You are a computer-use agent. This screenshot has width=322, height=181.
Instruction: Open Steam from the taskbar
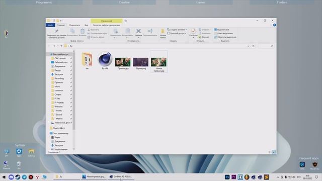click(x=18, y=177)
